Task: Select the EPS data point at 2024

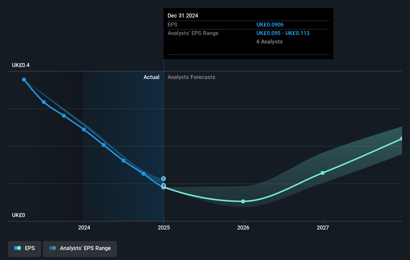Action: 84,129
